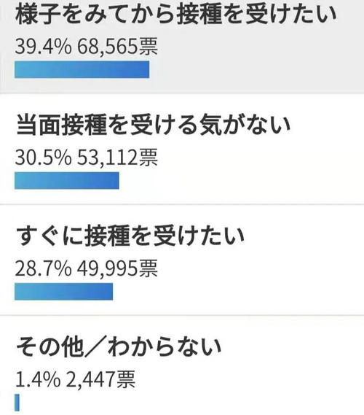Screen dimensions: 364x415
Task: Click the 28.7% result bar
Action: click(63, 292)
